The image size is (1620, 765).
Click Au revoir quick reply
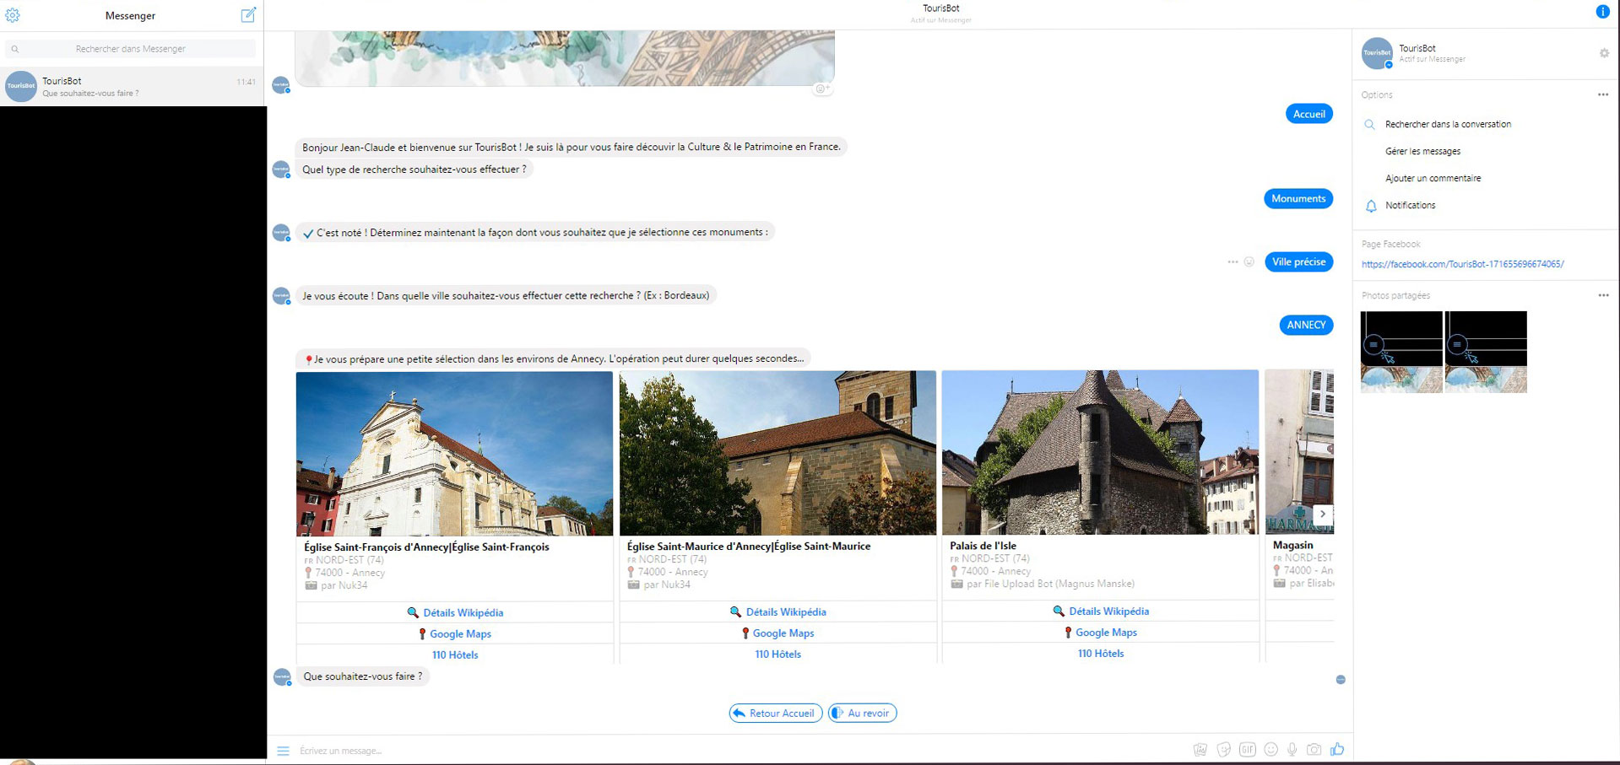pyautogui.click(x=862, y=714)
